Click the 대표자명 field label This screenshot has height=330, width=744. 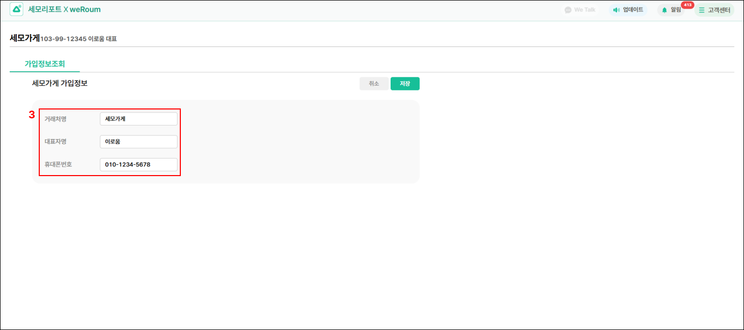55,142
